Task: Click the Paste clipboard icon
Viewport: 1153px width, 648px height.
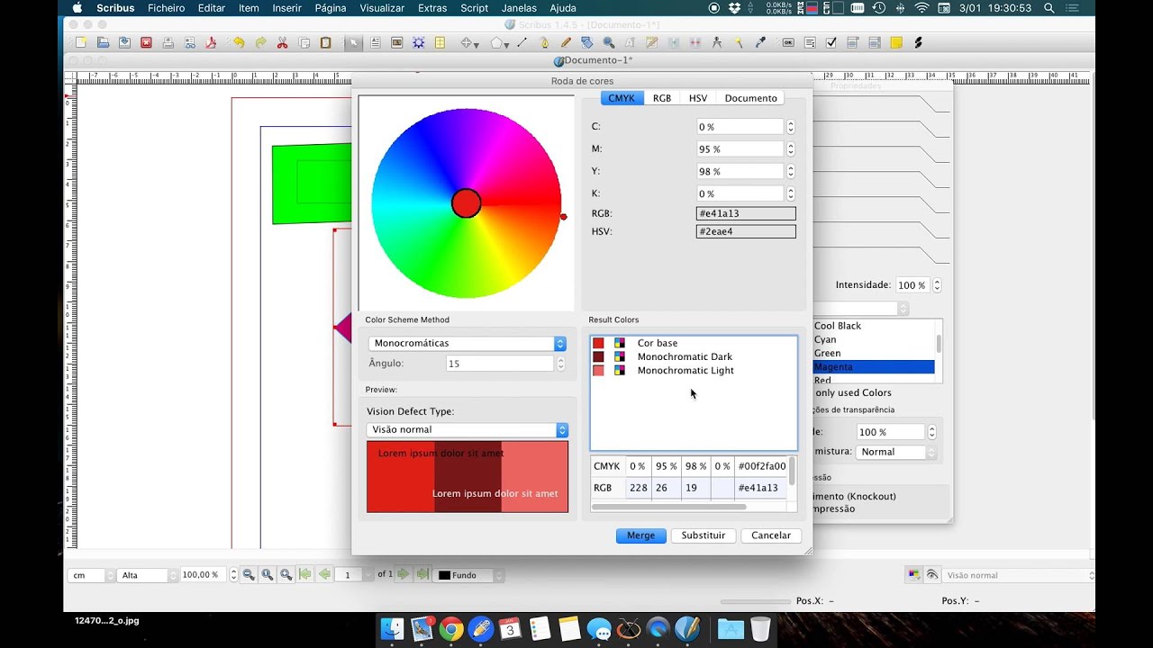Action: (x=326, y=42)
